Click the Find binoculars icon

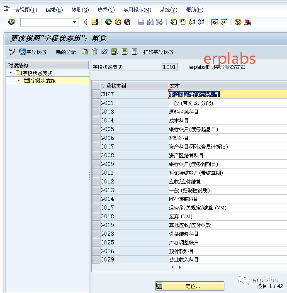coord(150,22)
